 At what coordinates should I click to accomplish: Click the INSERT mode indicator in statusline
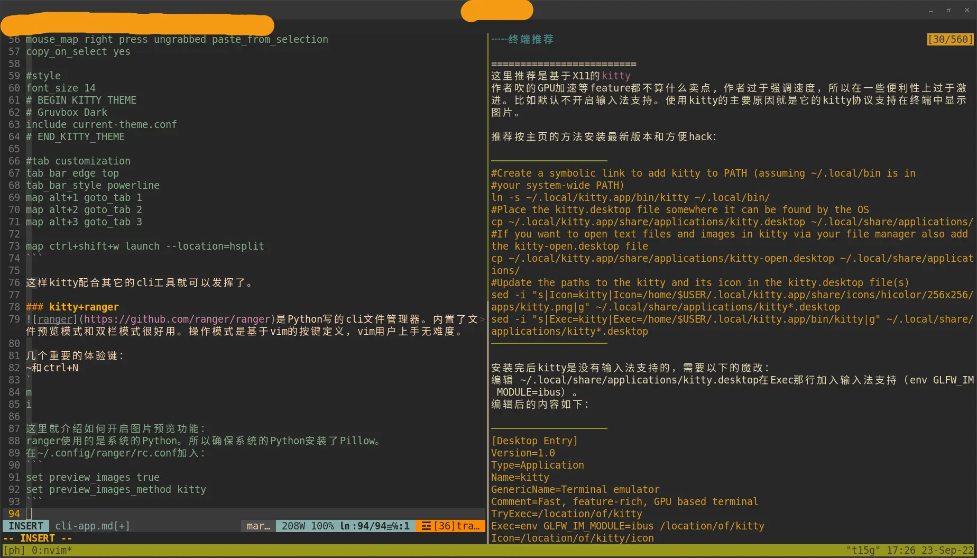point(26,526)
